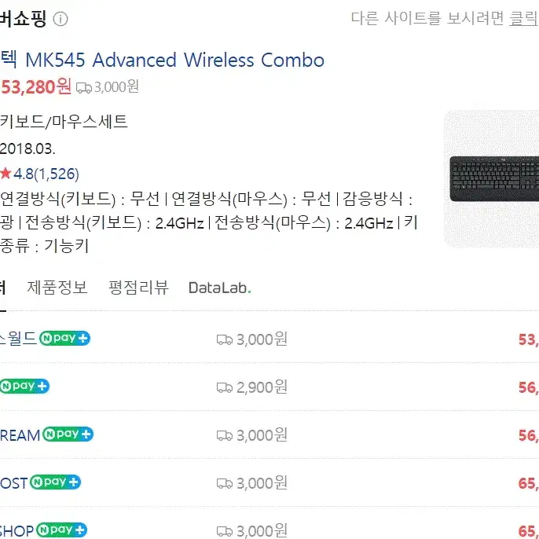Click the 키보드/마우스세트 category text
Image resolution: width=539 pixels, height=539 pixels.
[64, 121]
